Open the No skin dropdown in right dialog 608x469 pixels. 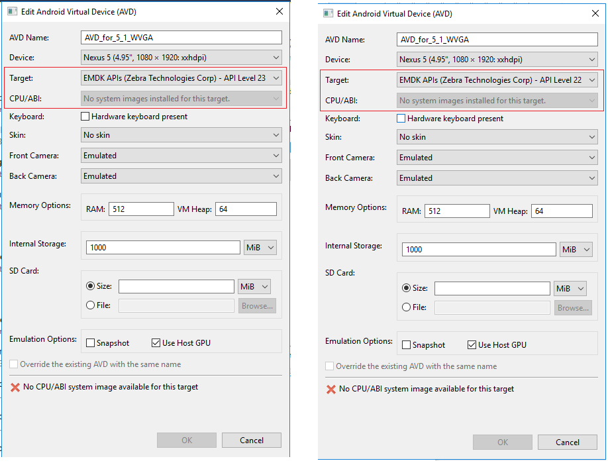(x=593, y=137)
